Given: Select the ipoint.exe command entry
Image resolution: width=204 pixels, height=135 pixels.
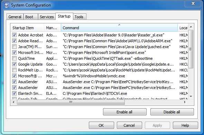Looking at the screenshot, I should pos(104,53).
